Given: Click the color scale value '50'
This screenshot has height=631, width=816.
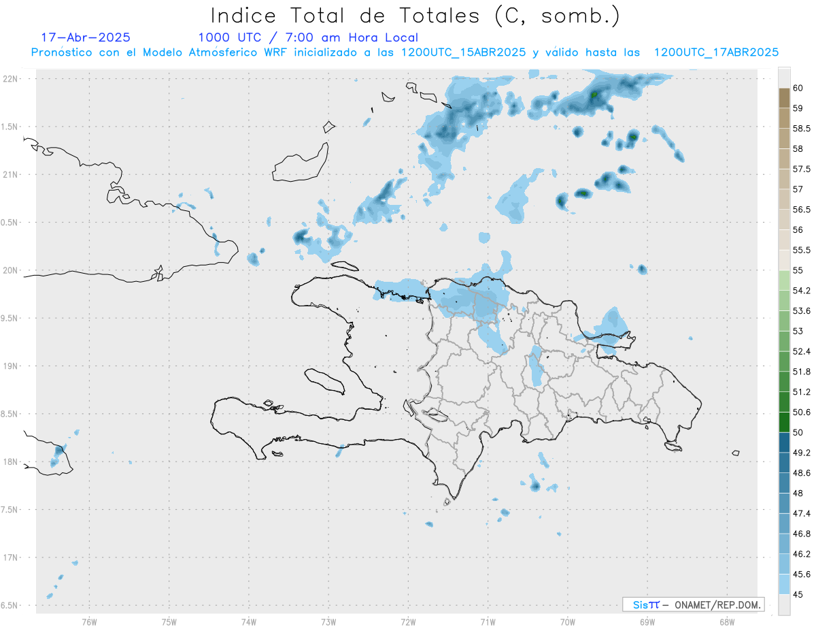Looking at the screenshot, I should [798, 432].
